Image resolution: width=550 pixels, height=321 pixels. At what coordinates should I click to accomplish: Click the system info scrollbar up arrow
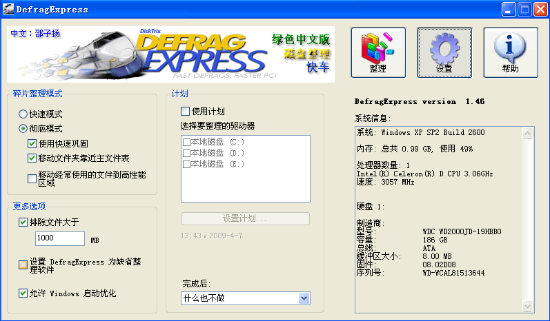527,134
